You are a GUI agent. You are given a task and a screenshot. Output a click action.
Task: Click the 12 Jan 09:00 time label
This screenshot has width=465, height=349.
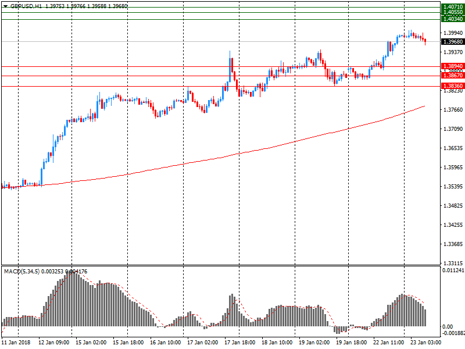(x=53, y=342)
